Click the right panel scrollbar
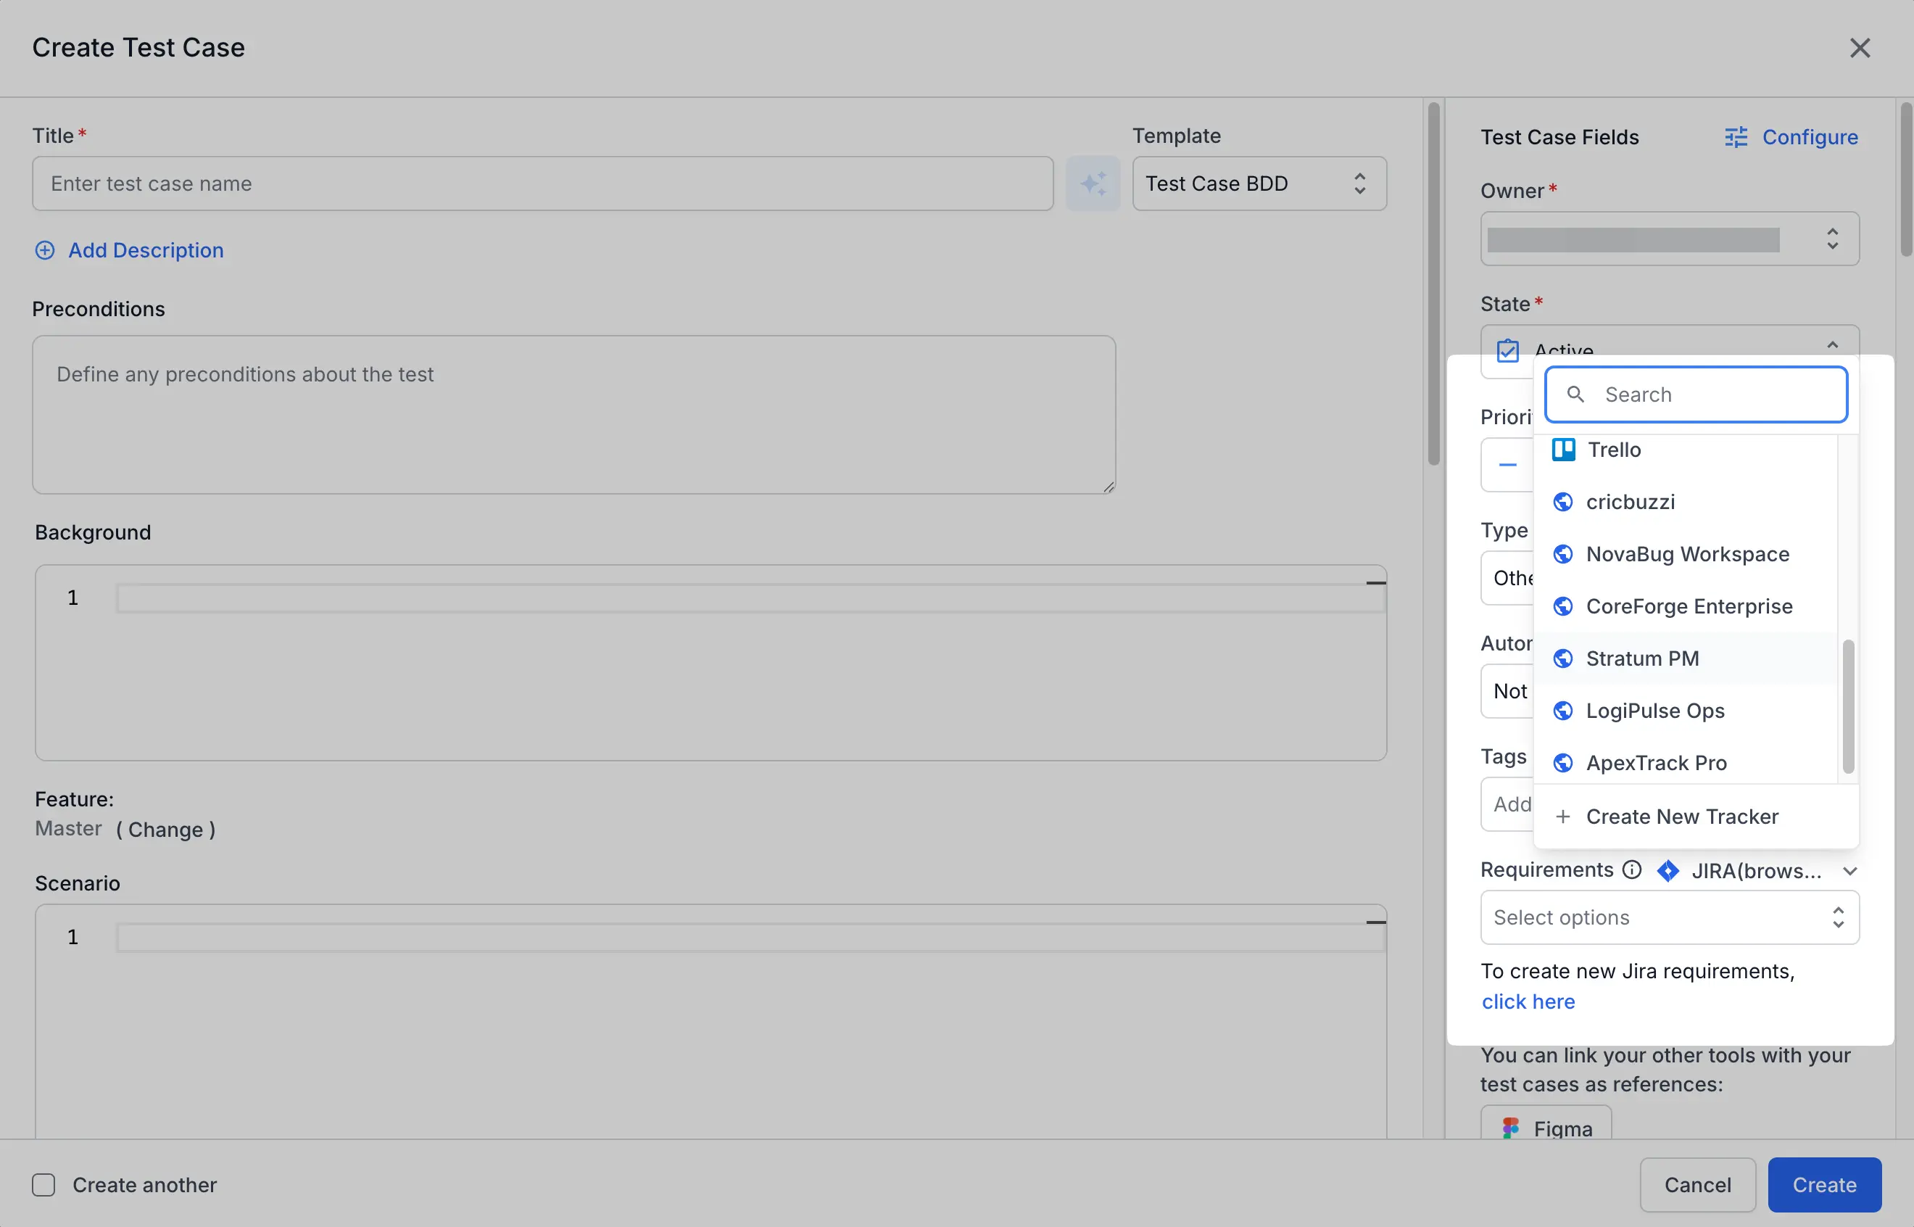Image resolution: width=1914 pixels, height=1227 pixels. click(1906, 179)
